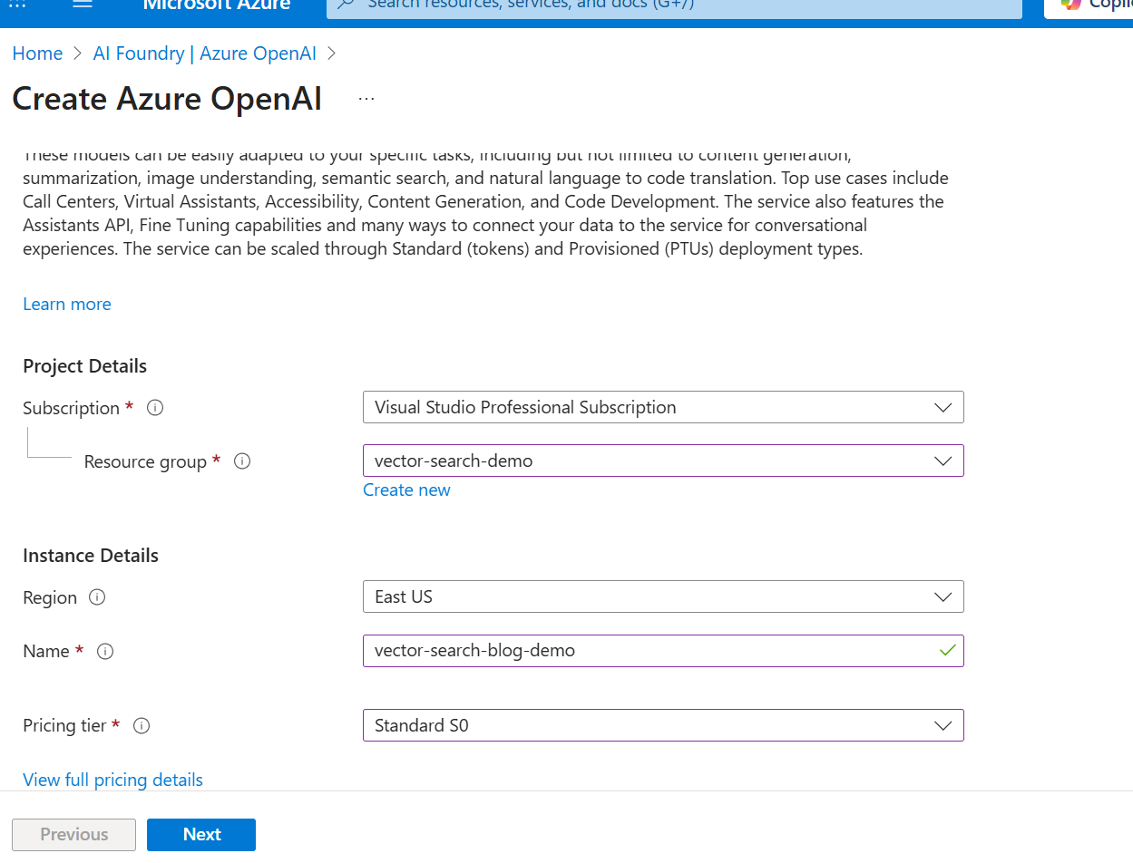This screenshot has height=863, width=1133.
Task: Open the ellipsis menu beside the page title
Action: click(x=366, y=99)
